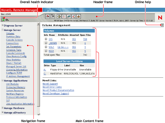The height and width of the screenshot is (123, 165).
Task: Click the checklist configuration icon
Action: pyautogui.click(x=64, y=16)
